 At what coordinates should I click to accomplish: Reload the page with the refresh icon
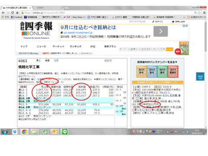pos(13,13)
